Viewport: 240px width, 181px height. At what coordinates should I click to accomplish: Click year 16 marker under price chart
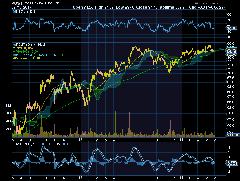(80, 140)
